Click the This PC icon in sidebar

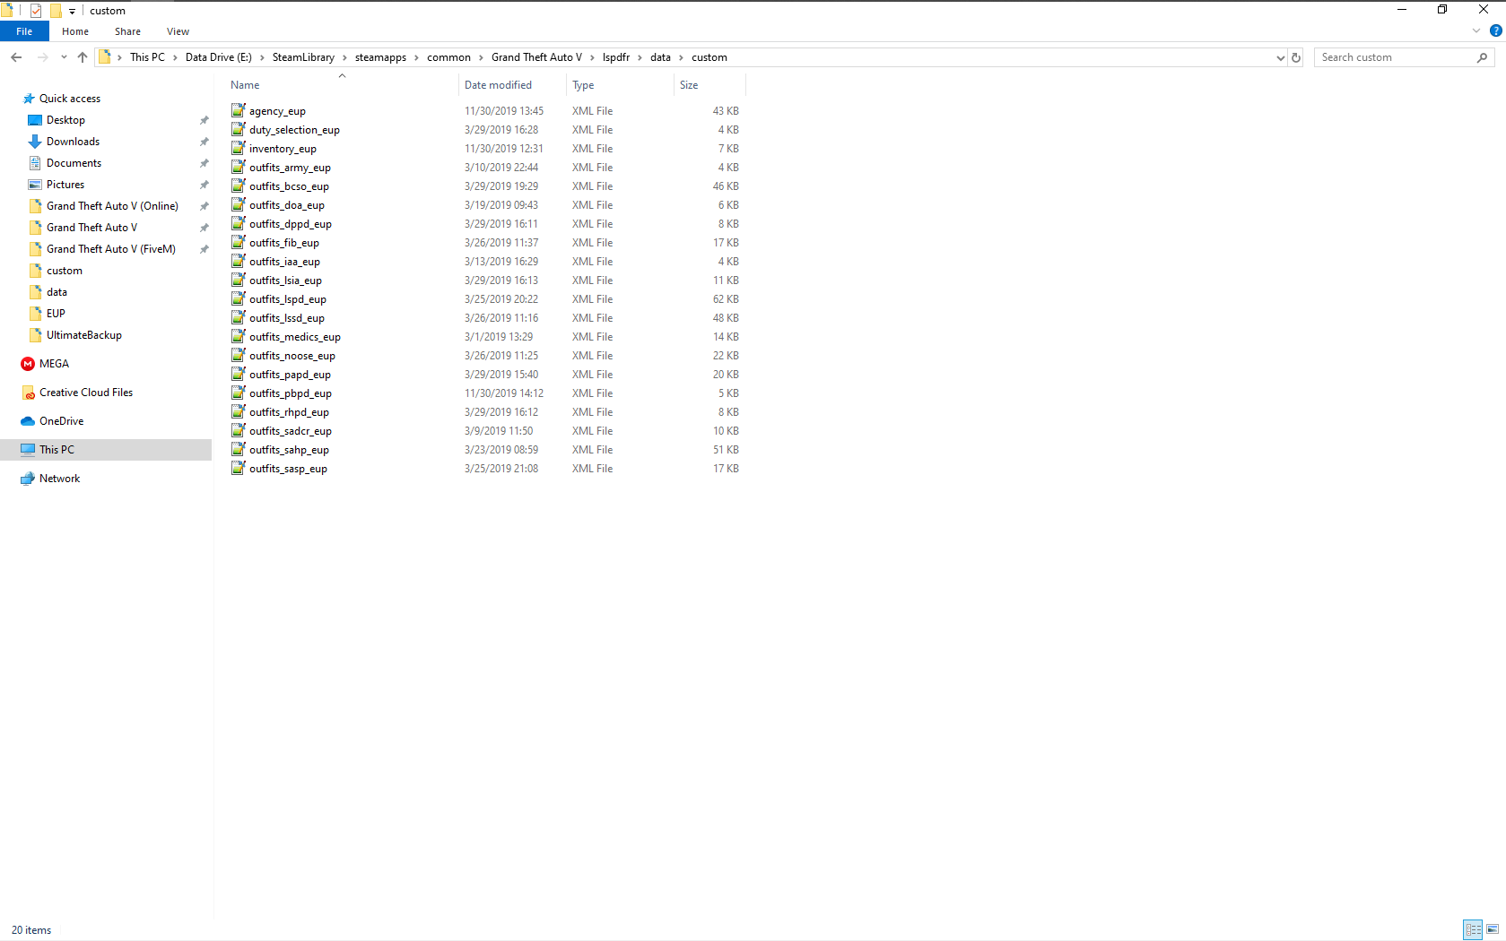(28, 450)
